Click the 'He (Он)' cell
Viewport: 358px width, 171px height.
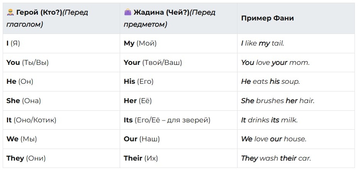[61, 82]
